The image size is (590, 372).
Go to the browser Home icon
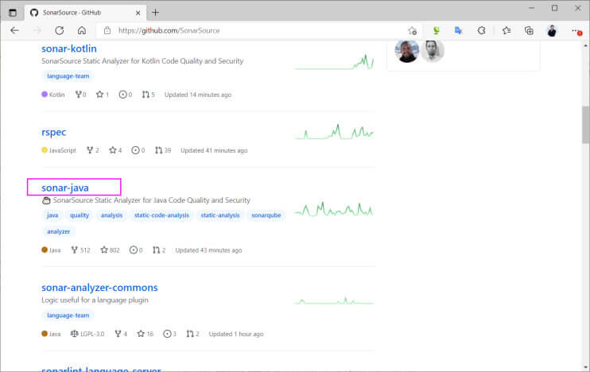(x=82, y=30)
